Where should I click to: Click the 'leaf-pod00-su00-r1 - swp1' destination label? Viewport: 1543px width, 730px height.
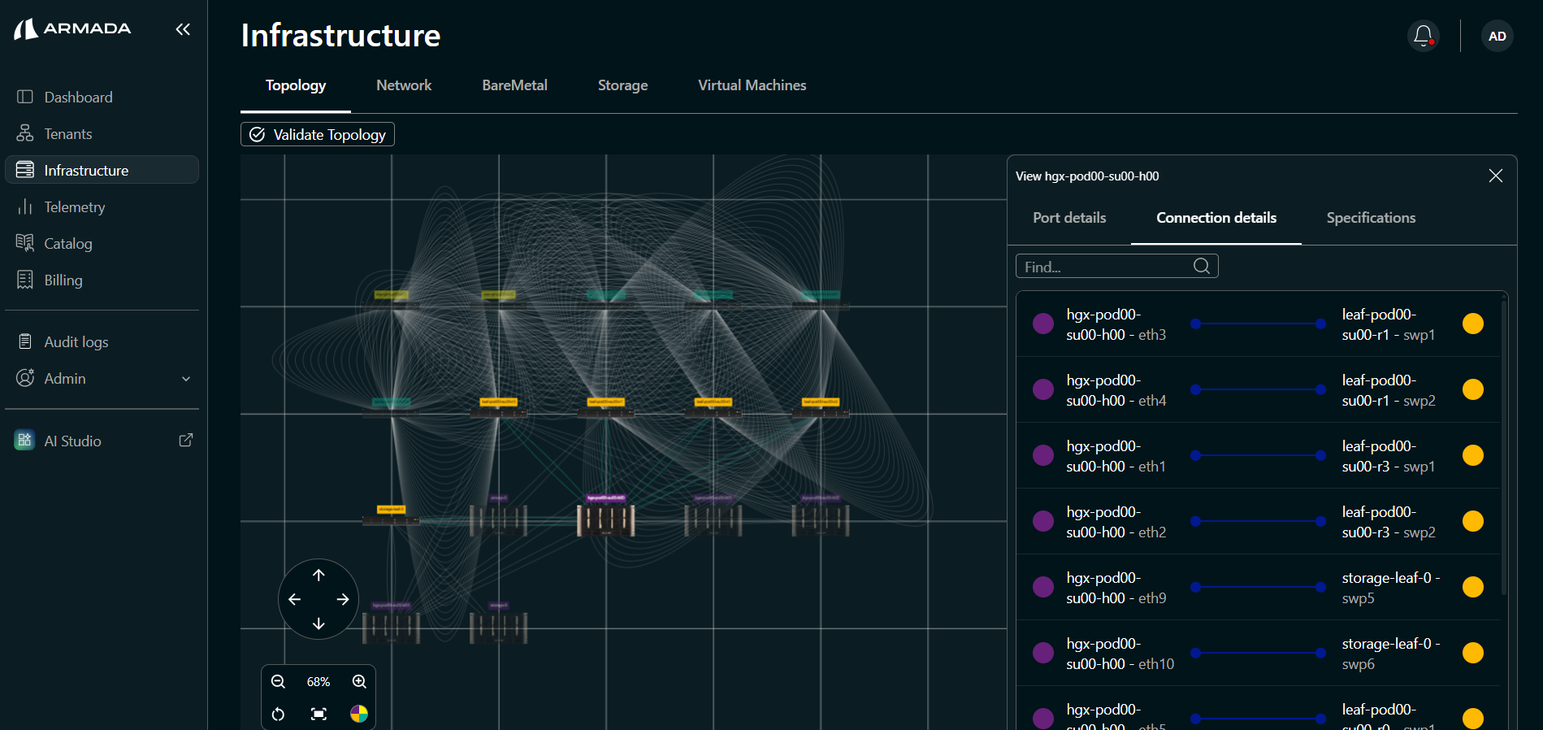click(x=1388, y=324)
